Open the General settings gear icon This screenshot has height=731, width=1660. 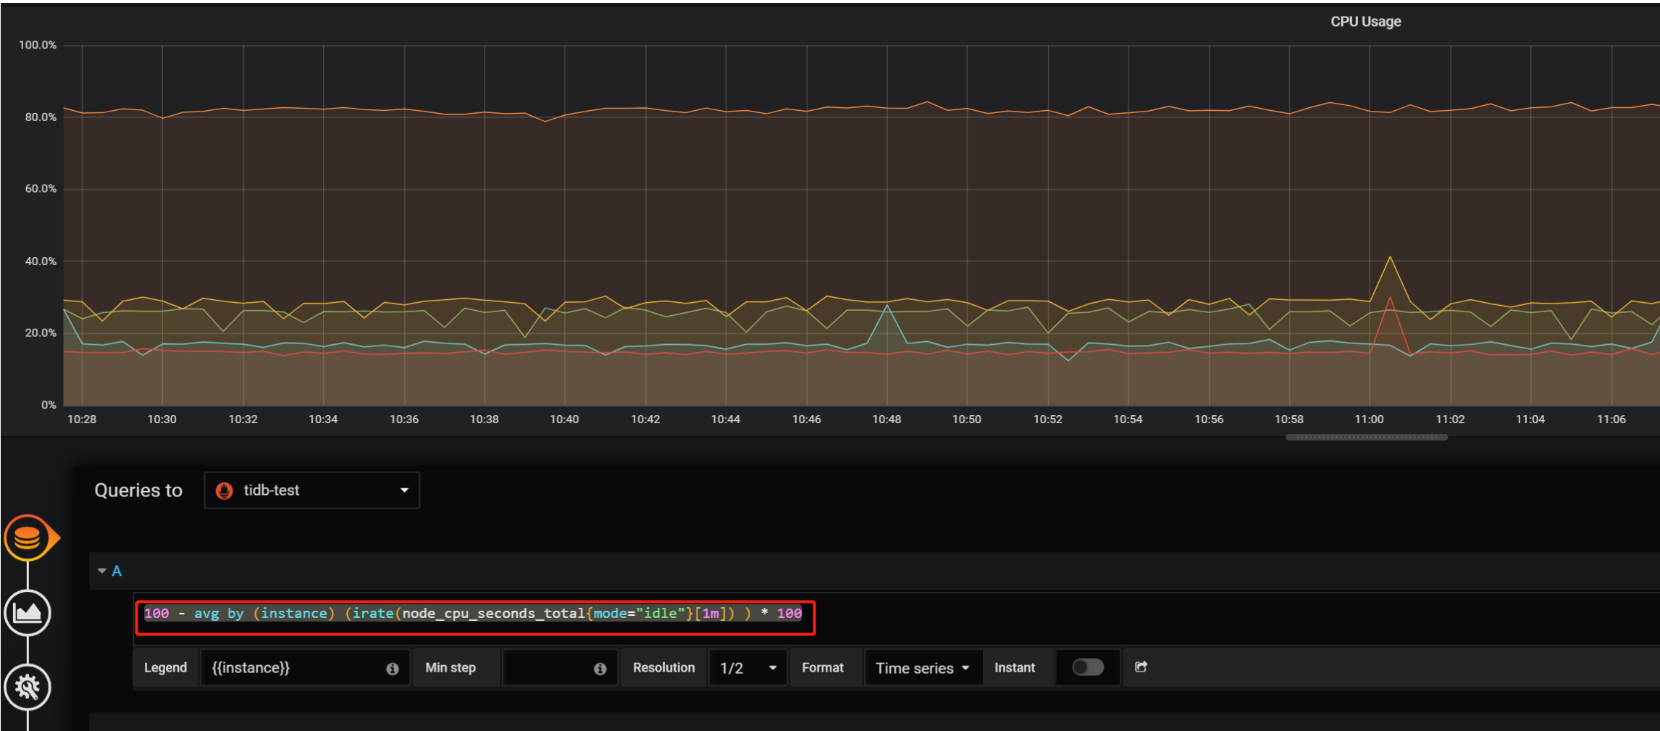[x=28, y=686]
